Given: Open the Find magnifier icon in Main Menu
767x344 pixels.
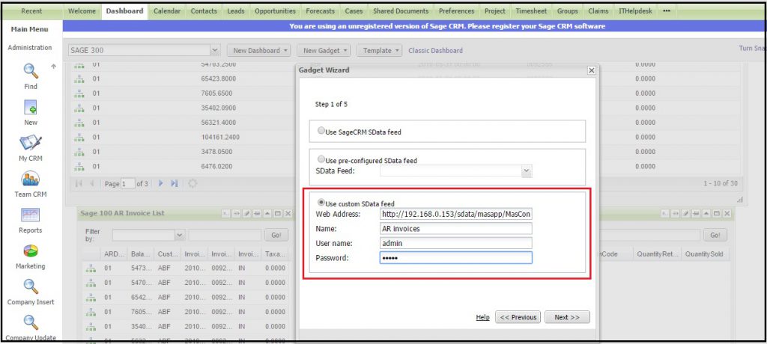Looking at the screenshot, I should [30, 71].
